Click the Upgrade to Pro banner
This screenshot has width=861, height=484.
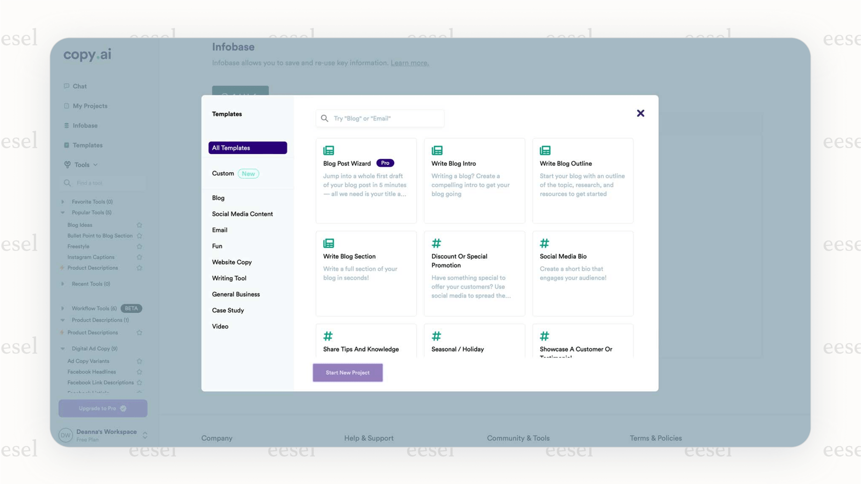102,408
